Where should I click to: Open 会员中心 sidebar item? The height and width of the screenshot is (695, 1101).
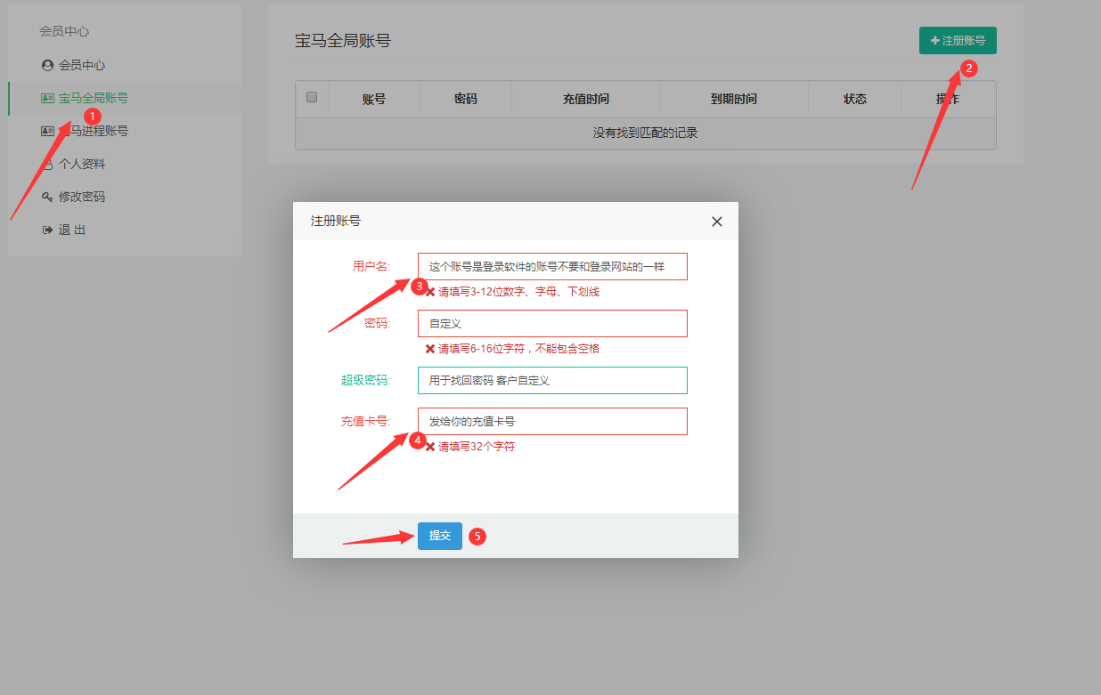(82, 65)
